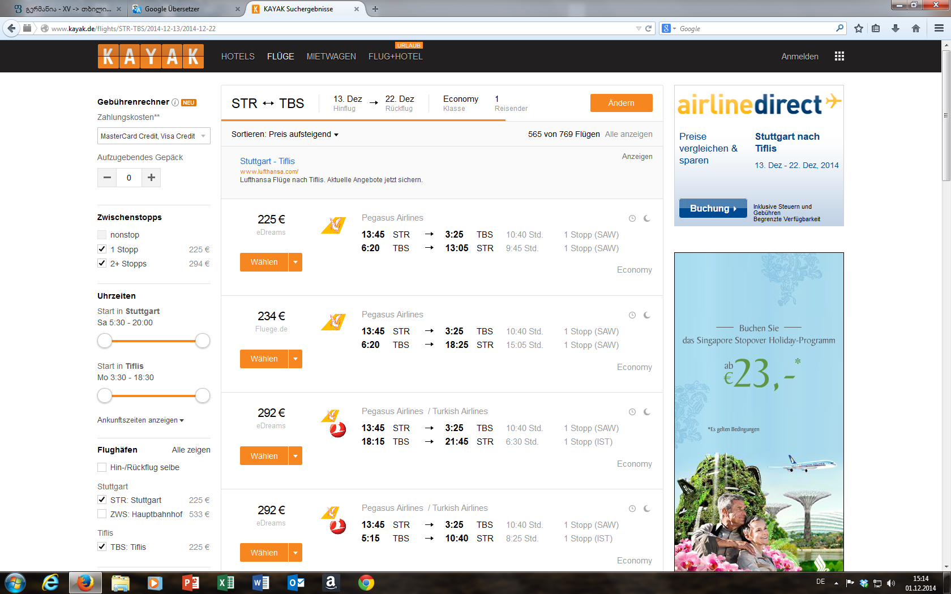Open Excel from the taskbar

coord(226,583)
